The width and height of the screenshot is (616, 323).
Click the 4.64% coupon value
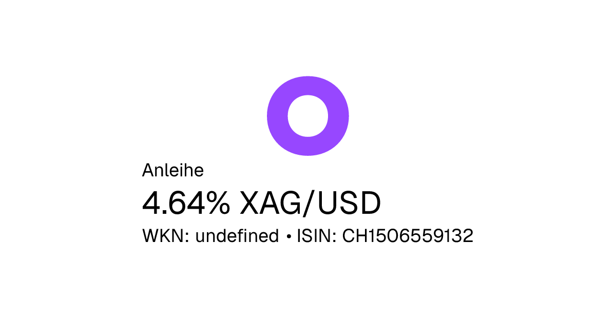tap(186, 204)
